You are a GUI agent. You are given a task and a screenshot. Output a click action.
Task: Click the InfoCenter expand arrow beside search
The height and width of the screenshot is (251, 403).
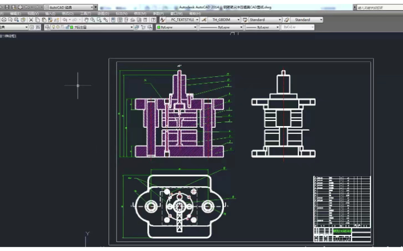(x=355, y=7)
